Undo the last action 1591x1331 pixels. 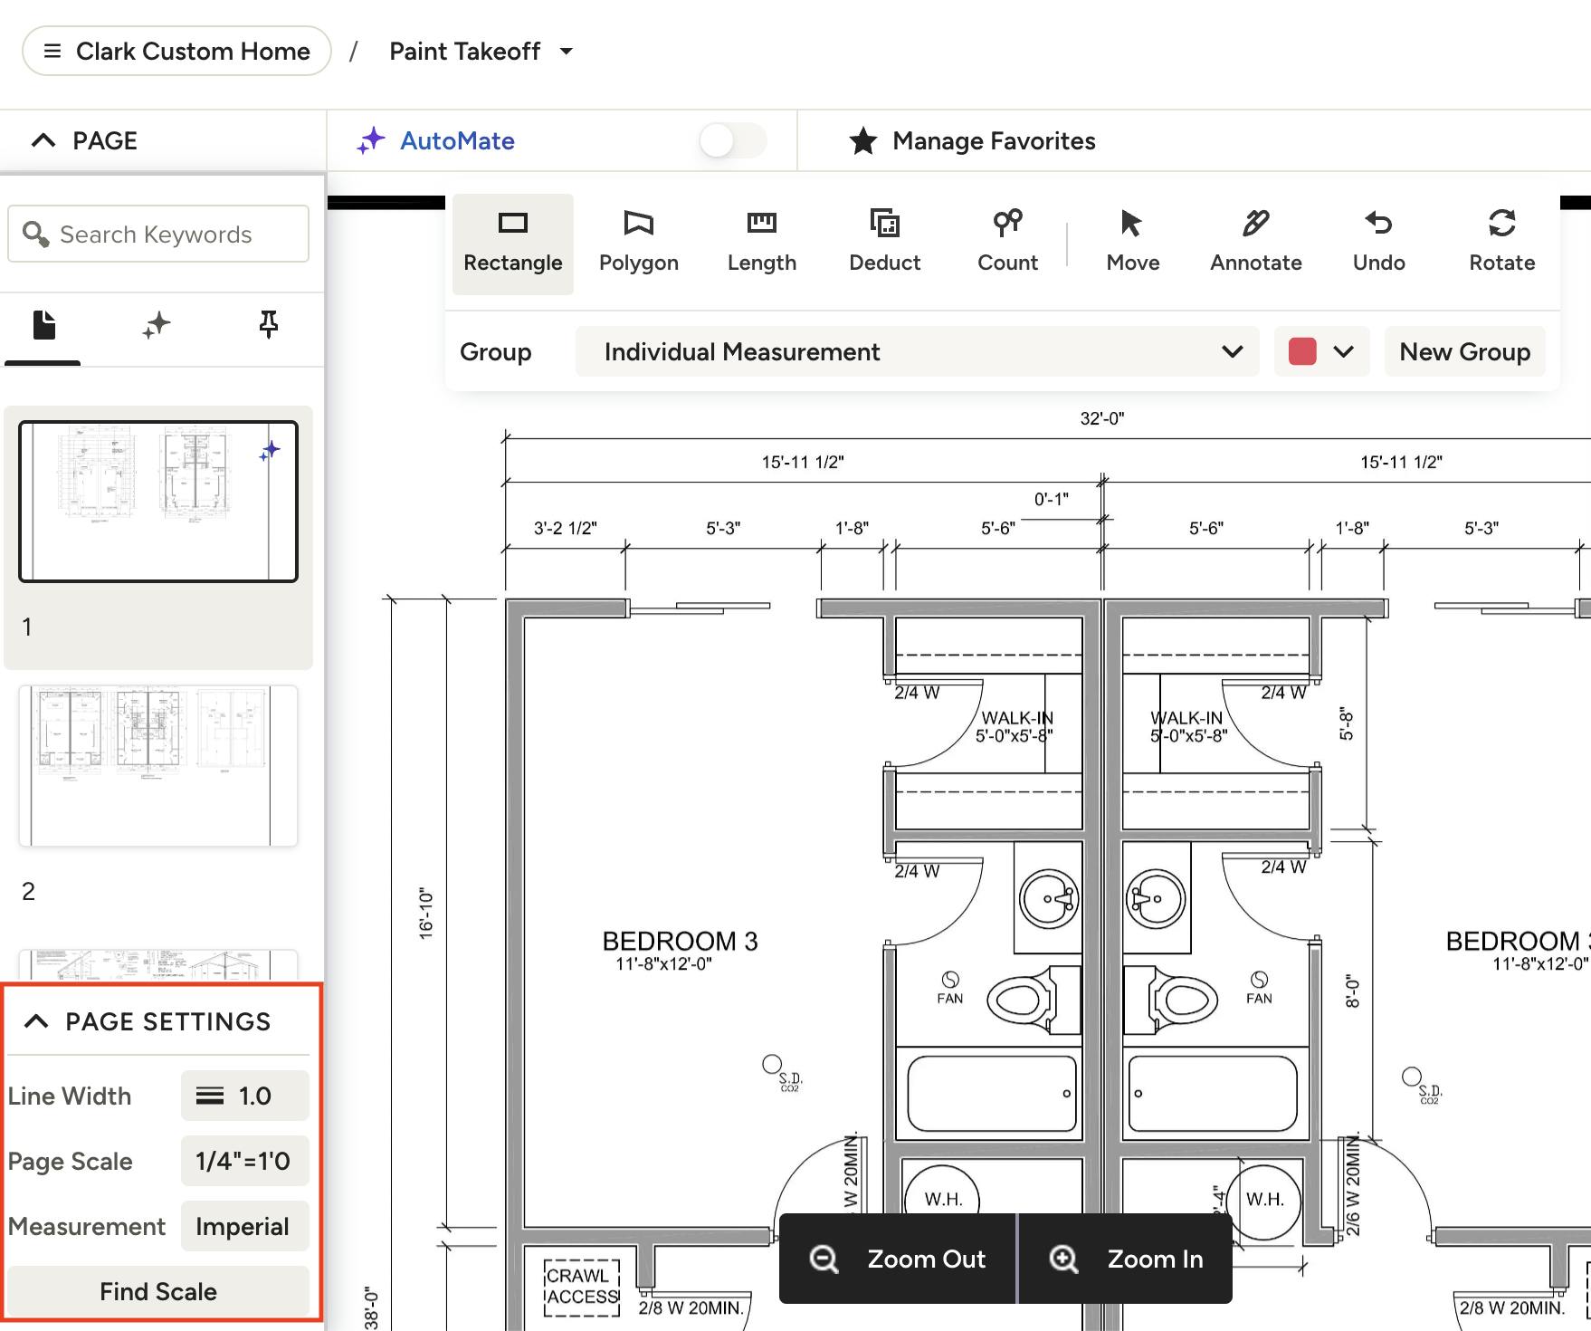(x=1378, y=243)
